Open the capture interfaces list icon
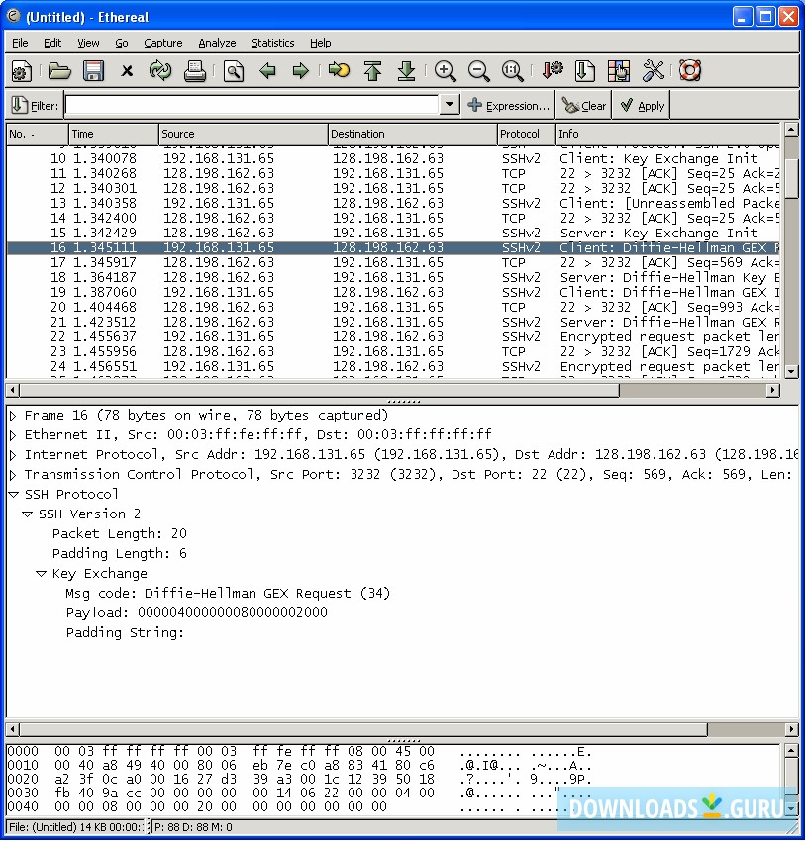 click(x=22, y=71)
